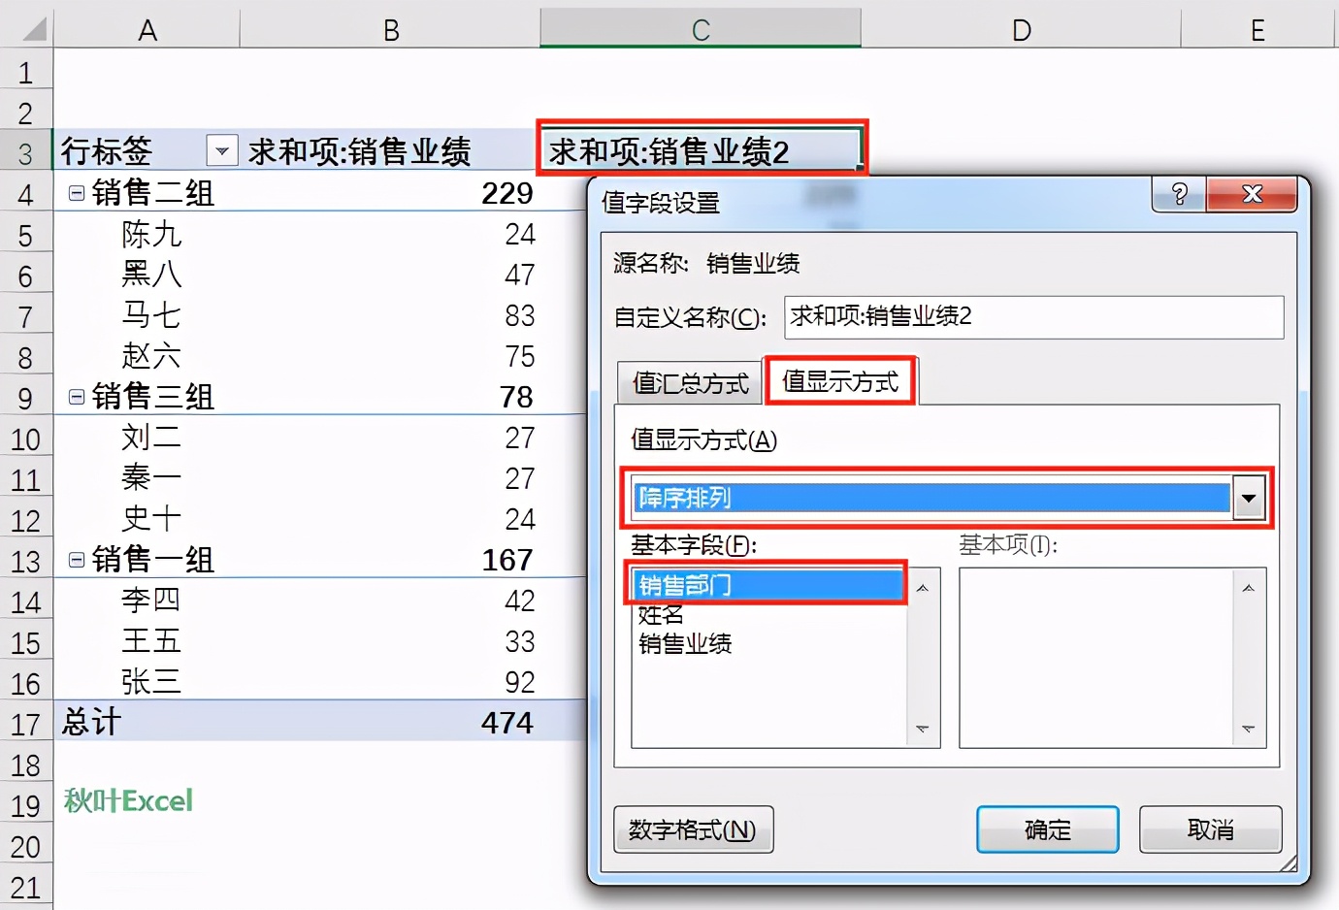
Task: Open the 行标签 filter dropdown
Action: click(x=222, y=150)
